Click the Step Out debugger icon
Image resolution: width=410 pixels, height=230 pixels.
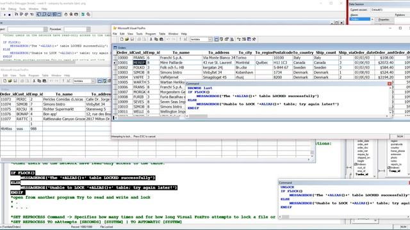[x=26, y=15]
